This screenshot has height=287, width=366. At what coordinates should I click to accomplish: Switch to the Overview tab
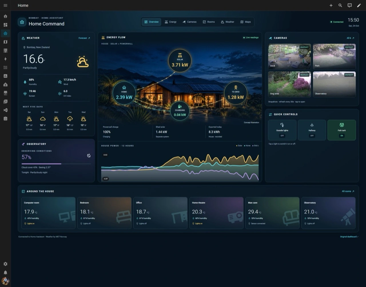pyautogui.click(x=152, y=22)
